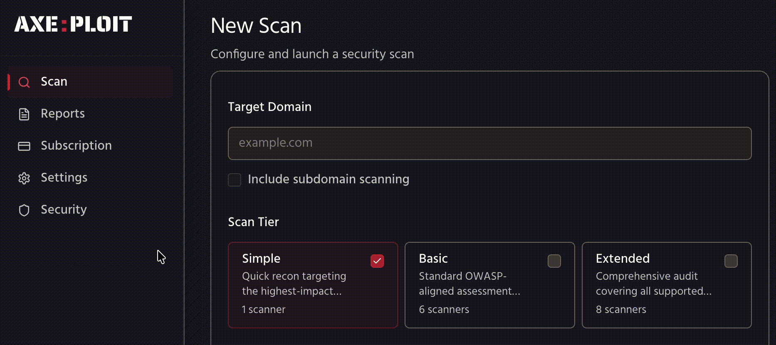Uncheck the Simple tier checkbox
Screen dimensions: 776x345
tap(377, 261)
